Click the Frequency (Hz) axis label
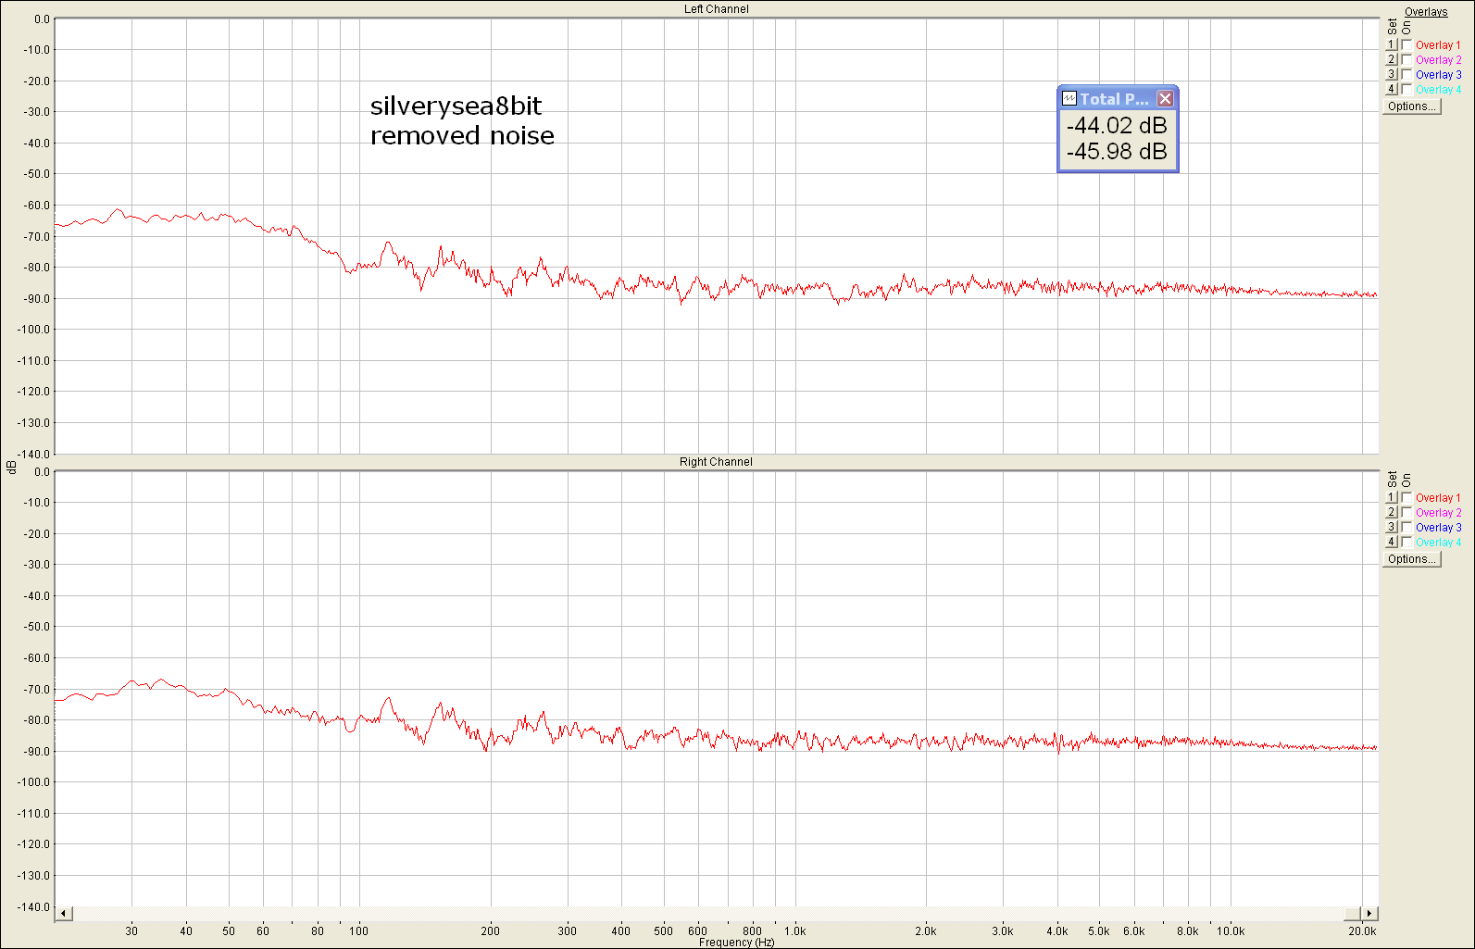Screen dimensions: 1475x949 point(736,943)
